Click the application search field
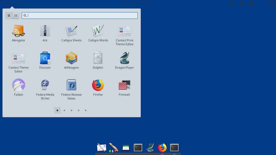 pos(79,15)
